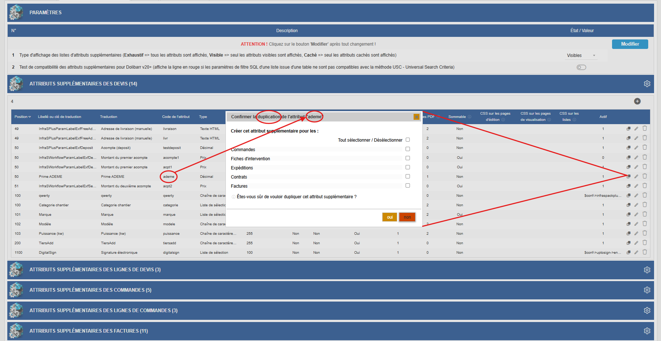This screenshot has height=341, width=661.
Task: Edit the 'ademe' attribute with pencil icon
Action: tap(636, 176)
